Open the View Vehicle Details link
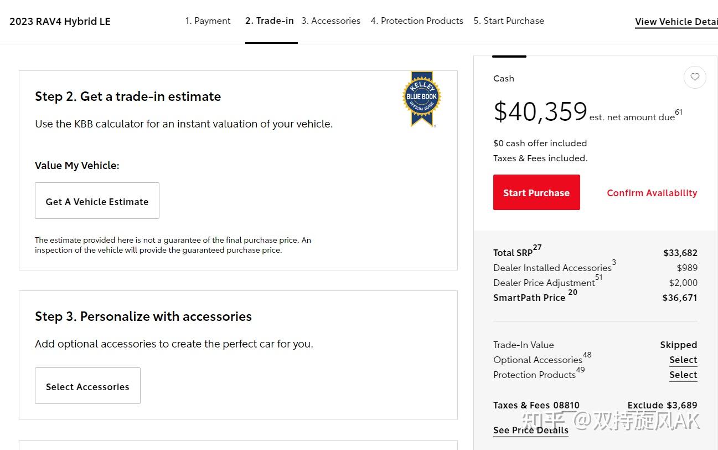 [x=676, y=22]
